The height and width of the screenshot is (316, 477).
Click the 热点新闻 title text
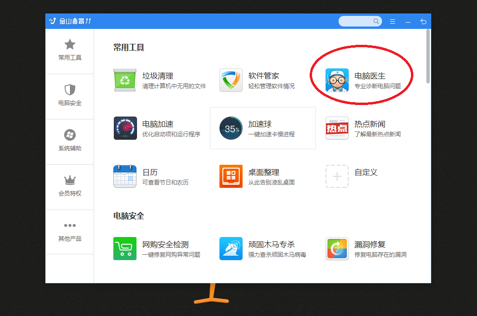click(x=370, y=124)
